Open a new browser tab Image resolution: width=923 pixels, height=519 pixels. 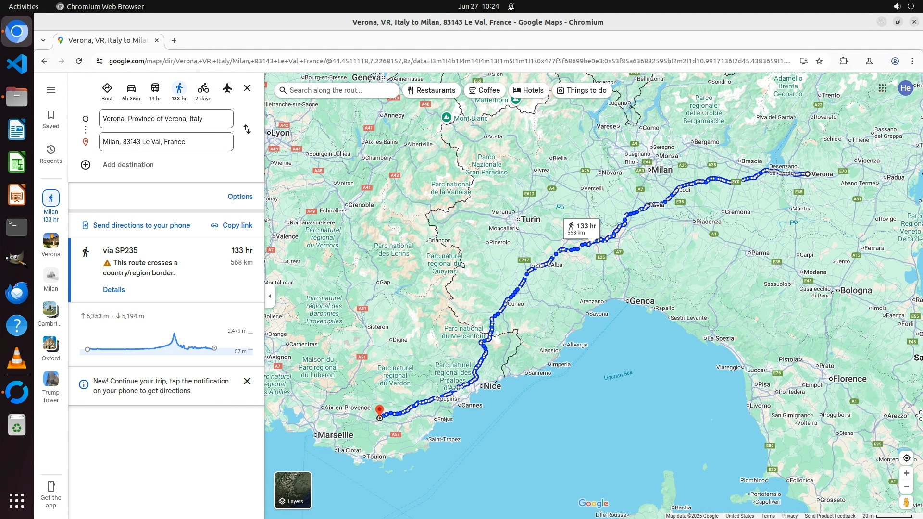[174, 40]
